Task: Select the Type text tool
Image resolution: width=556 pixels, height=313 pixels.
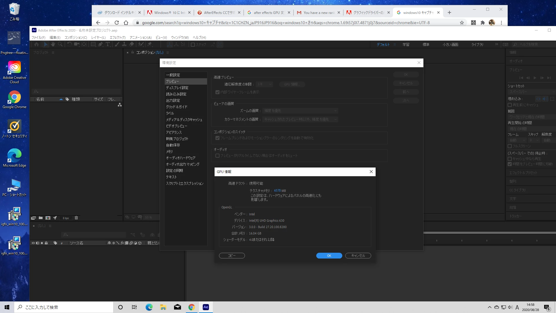Action: click(x=108, y=44)
